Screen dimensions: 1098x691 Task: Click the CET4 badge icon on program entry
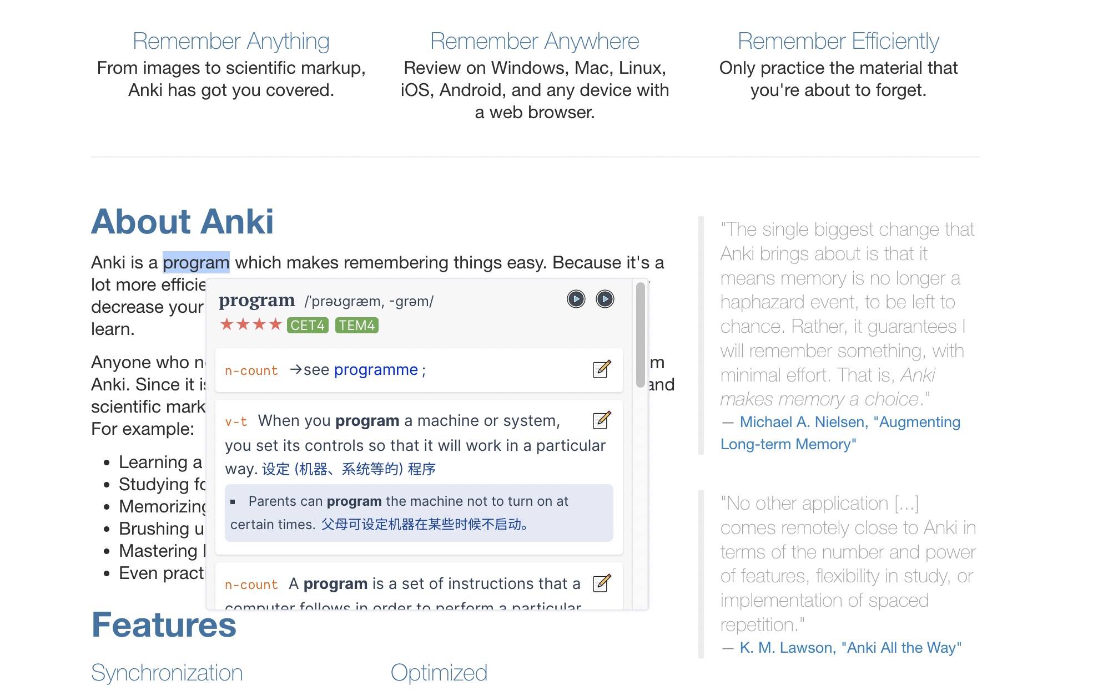tap(307, 325)
